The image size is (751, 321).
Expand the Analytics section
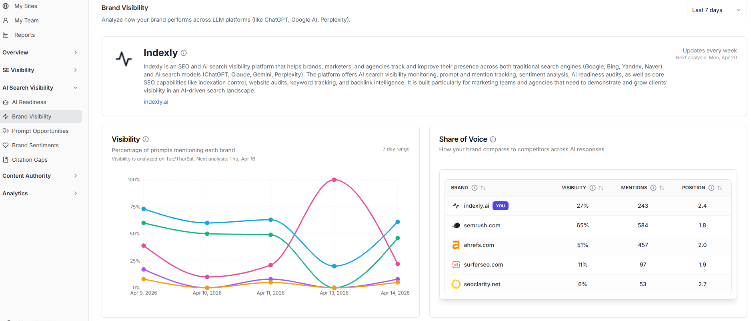pos(40,193)
